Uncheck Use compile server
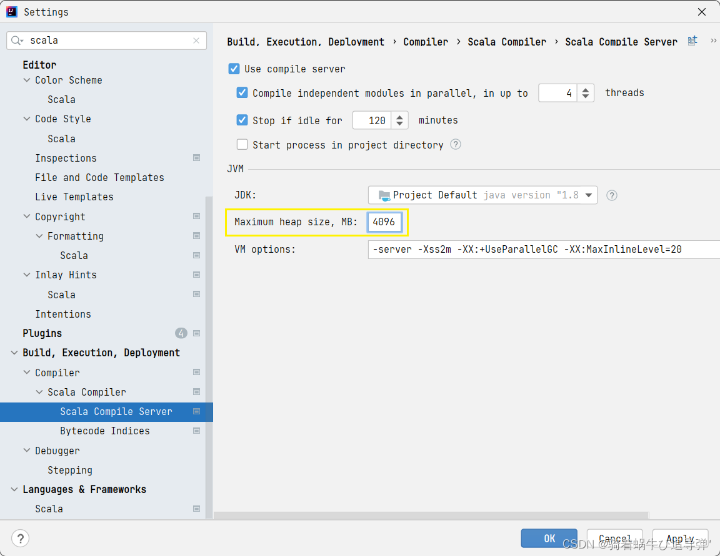720x556 pixels. pyautogui.click(x=233, y=69)
